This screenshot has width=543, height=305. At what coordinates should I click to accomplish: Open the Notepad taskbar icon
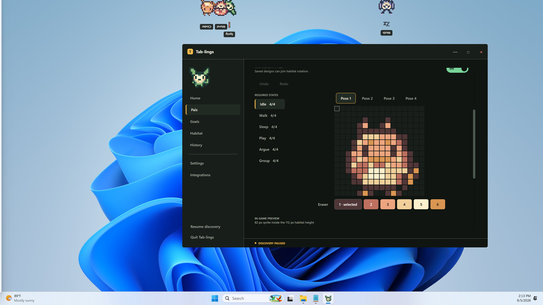pos(316,298)
